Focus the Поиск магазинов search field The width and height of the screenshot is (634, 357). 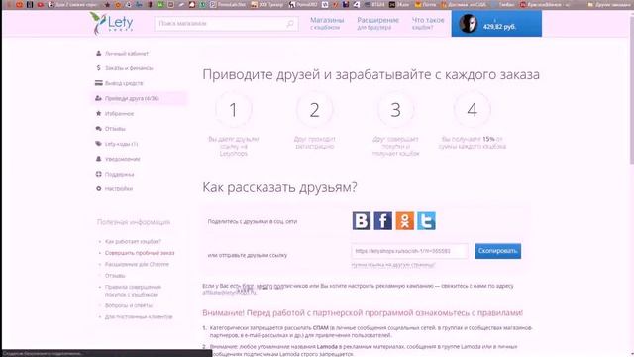point(226,24)
